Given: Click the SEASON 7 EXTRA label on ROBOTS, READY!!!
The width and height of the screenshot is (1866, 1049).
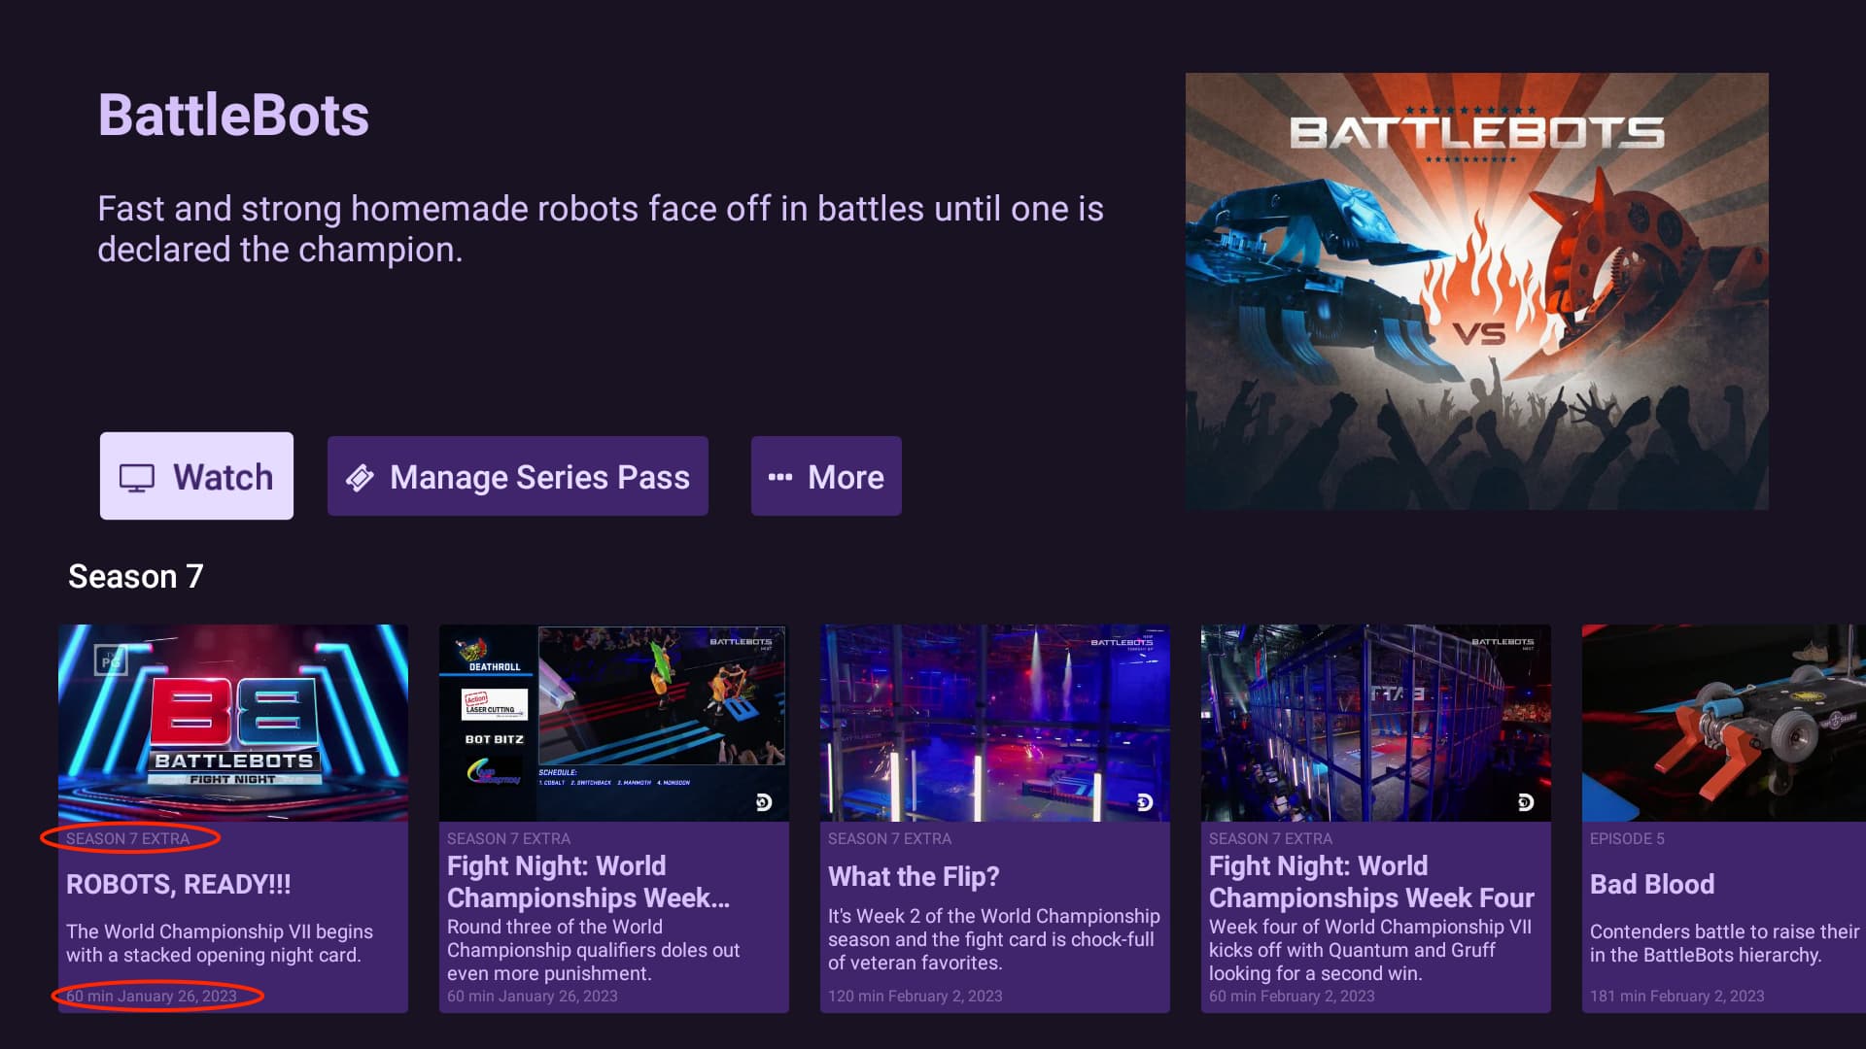Looking at the screenshot, I should pos(128,838).
